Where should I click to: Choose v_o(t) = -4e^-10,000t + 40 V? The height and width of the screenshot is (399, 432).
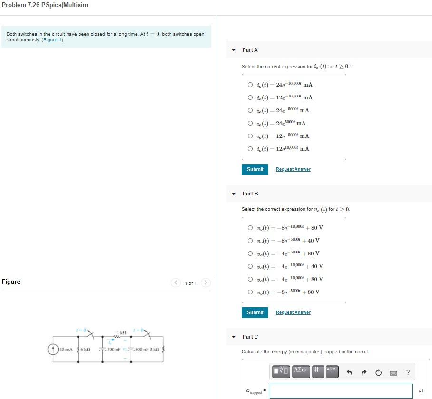coord(250,266)
